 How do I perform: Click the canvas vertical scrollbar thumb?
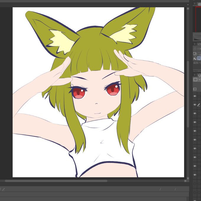[x=188, y=94]
